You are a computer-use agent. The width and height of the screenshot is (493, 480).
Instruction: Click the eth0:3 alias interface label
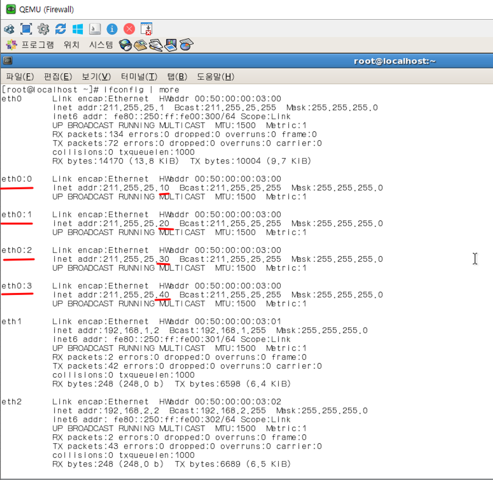17,286
